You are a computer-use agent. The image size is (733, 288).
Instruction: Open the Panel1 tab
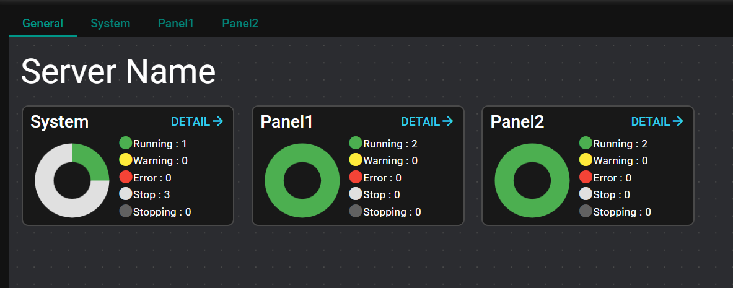click(x=176, y=24)
